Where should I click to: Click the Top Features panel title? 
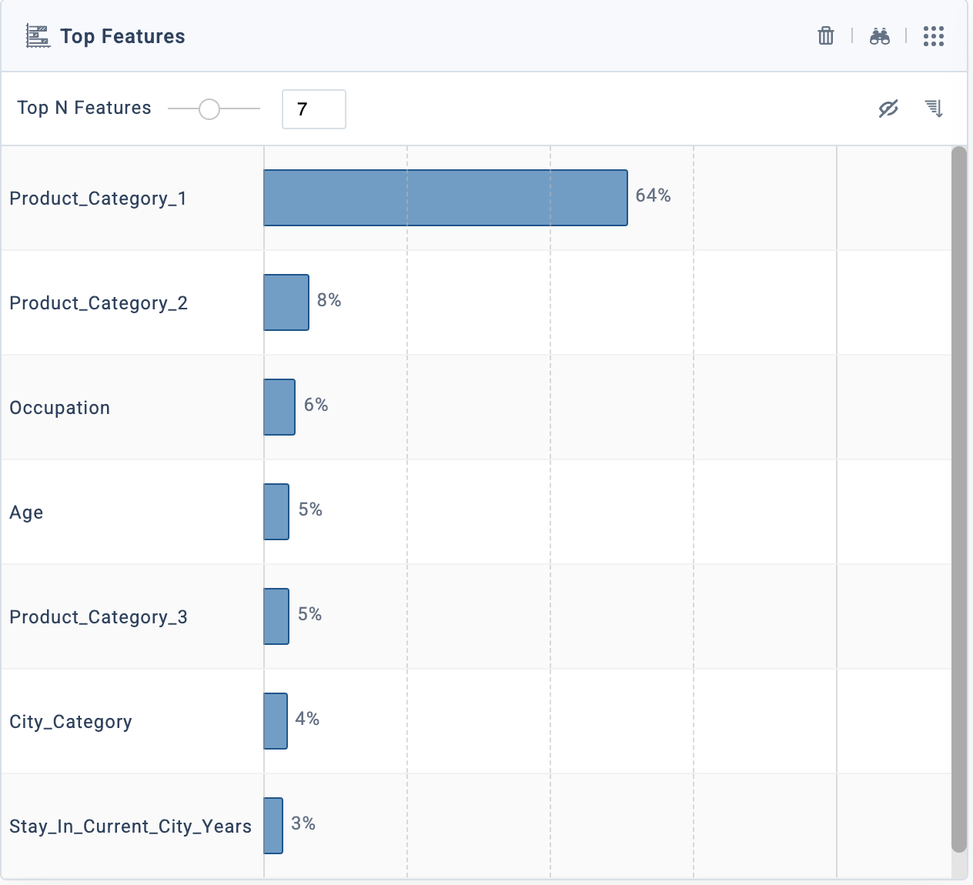click(122, 36)
